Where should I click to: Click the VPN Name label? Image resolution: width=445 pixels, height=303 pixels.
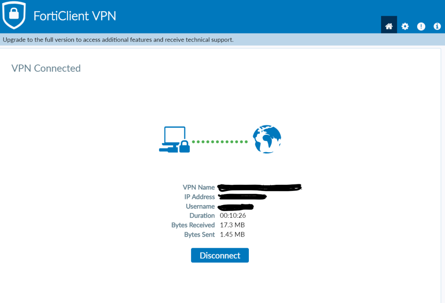point(199,187)
